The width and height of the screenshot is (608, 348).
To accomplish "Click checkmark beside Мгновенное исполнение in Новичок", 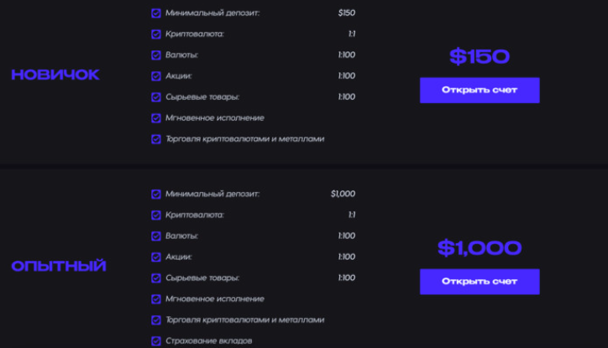I will click(x=155, y=118).
